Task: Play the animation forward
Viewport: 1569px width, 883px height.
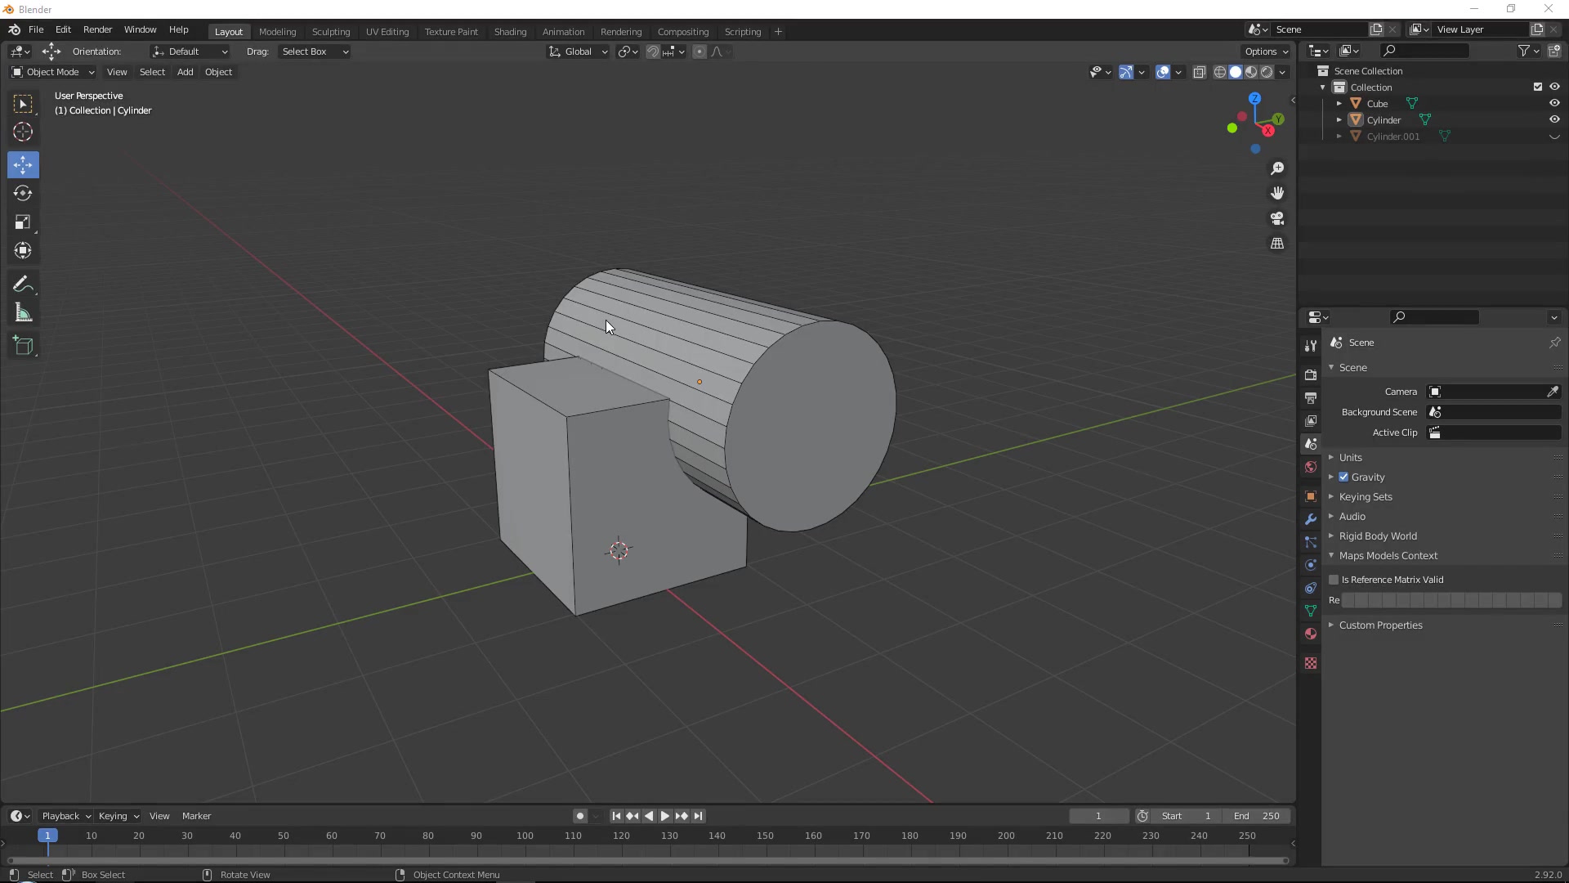Action: pos(665,816)
